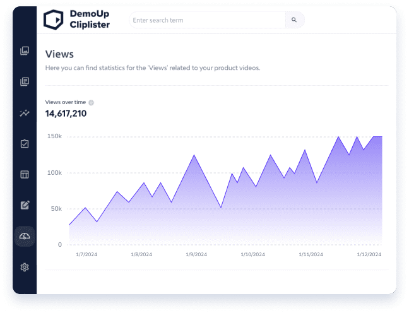Open settings gear in sidebar

[x=25, y=267]
